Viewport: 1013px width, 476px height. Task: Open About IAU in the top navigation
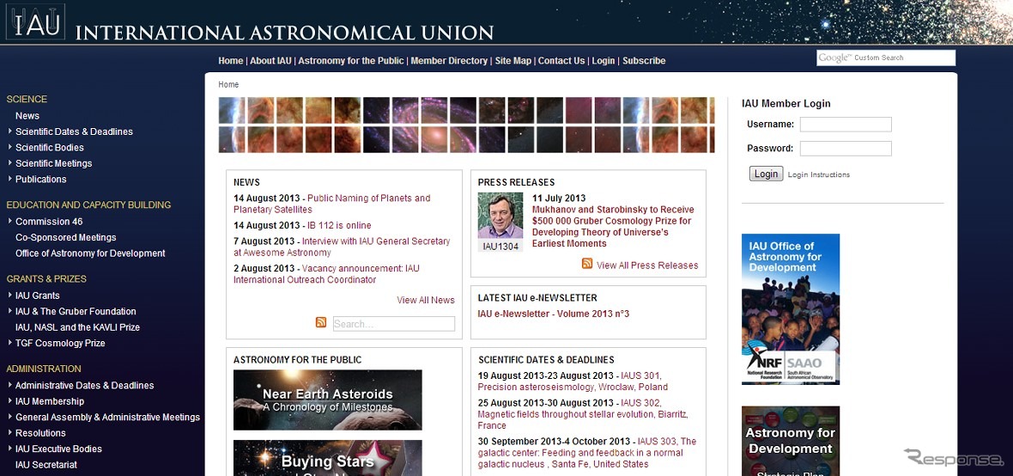pos(270,61)
